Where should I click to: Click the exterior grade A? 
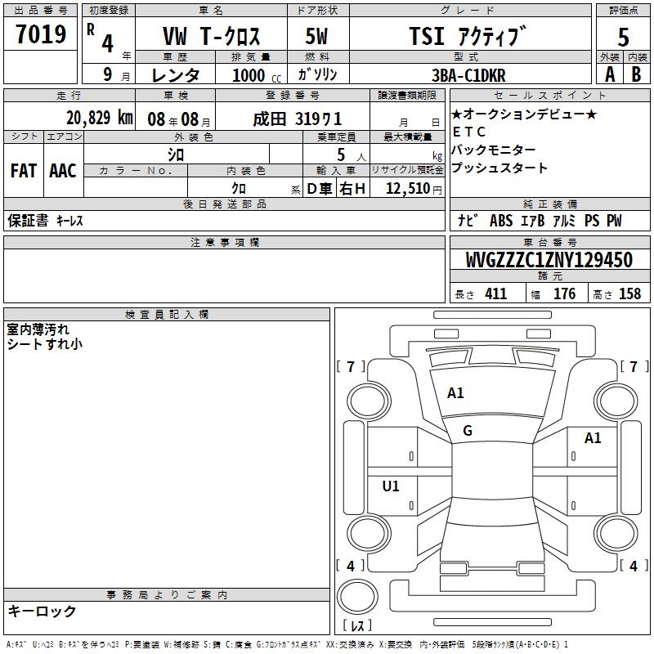[610, 74]
